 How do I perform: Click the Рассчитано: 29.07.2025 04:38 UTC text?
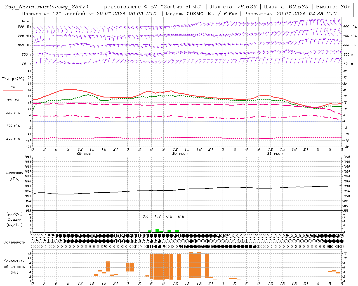pyautogui.click(x=290, y=14)
